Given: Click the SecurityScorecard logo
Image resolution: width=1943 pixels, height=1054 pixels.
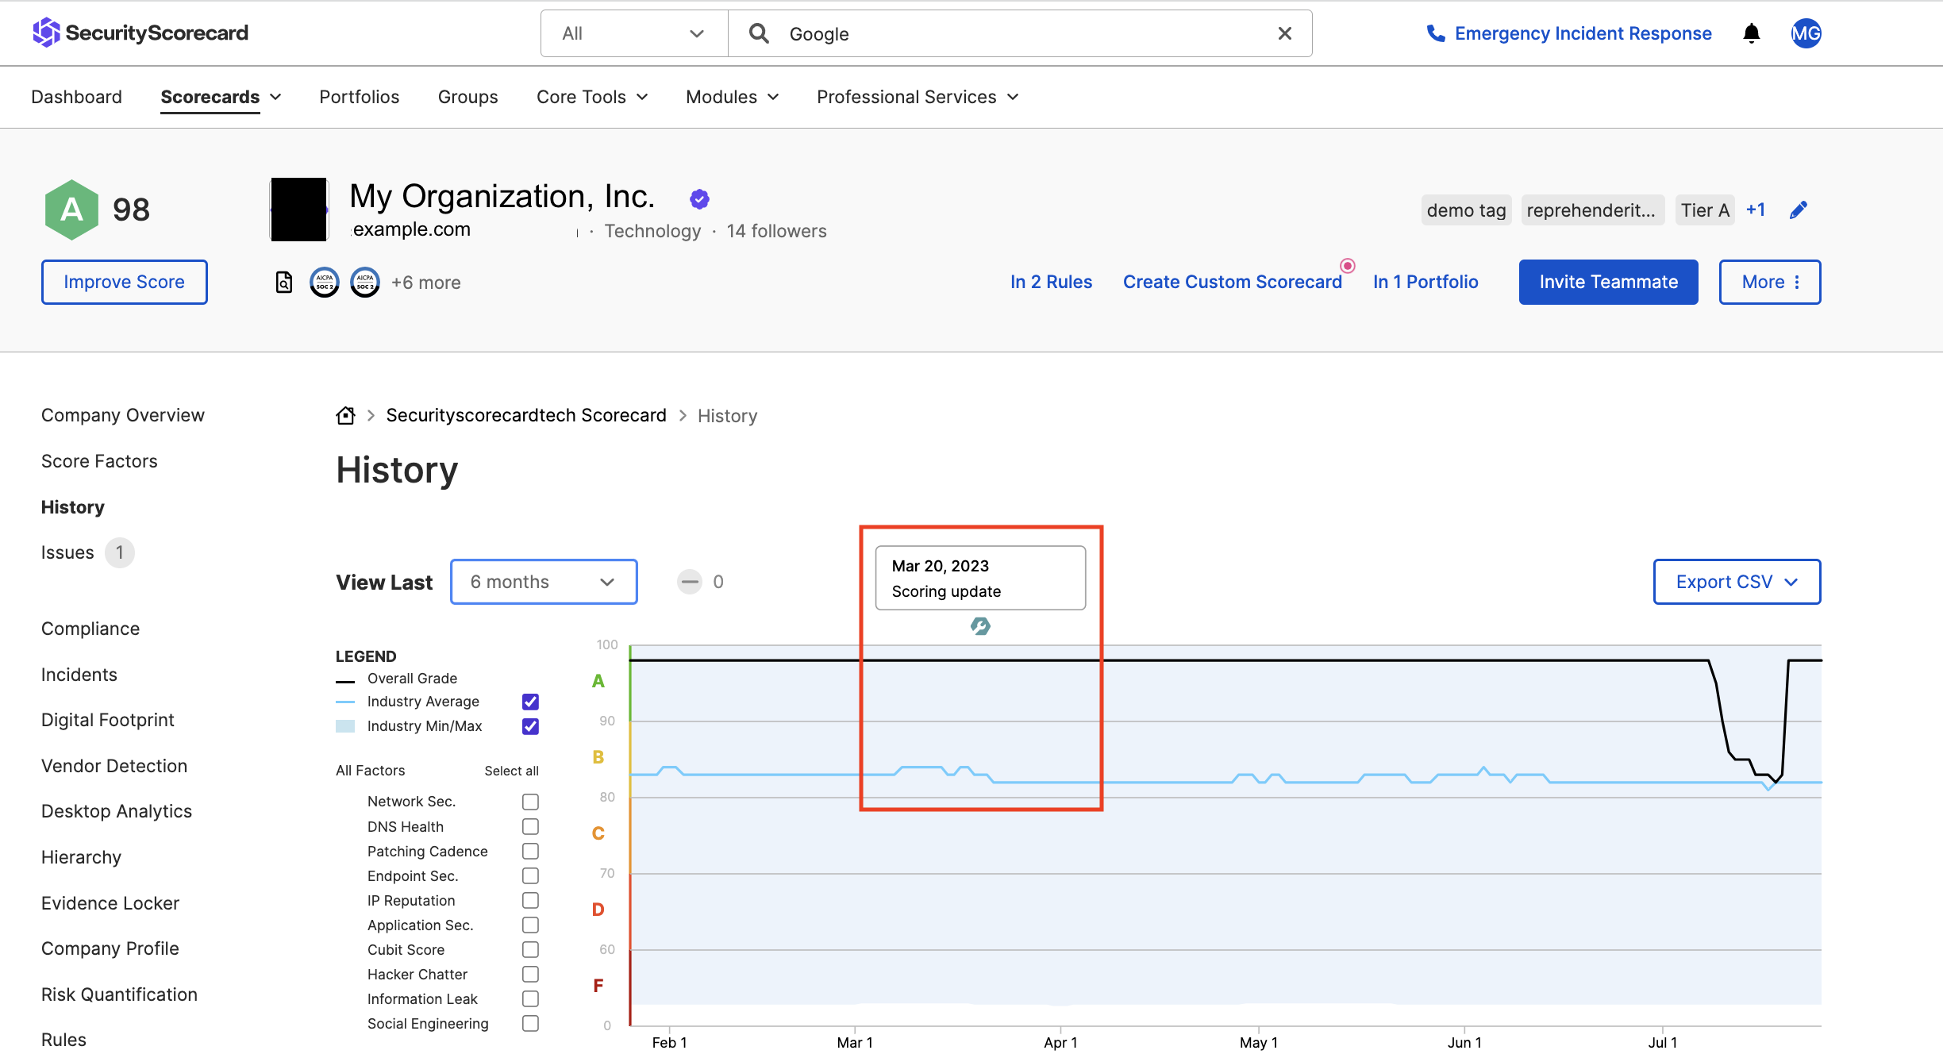Looking at the screenshot, I should point(140,33).
